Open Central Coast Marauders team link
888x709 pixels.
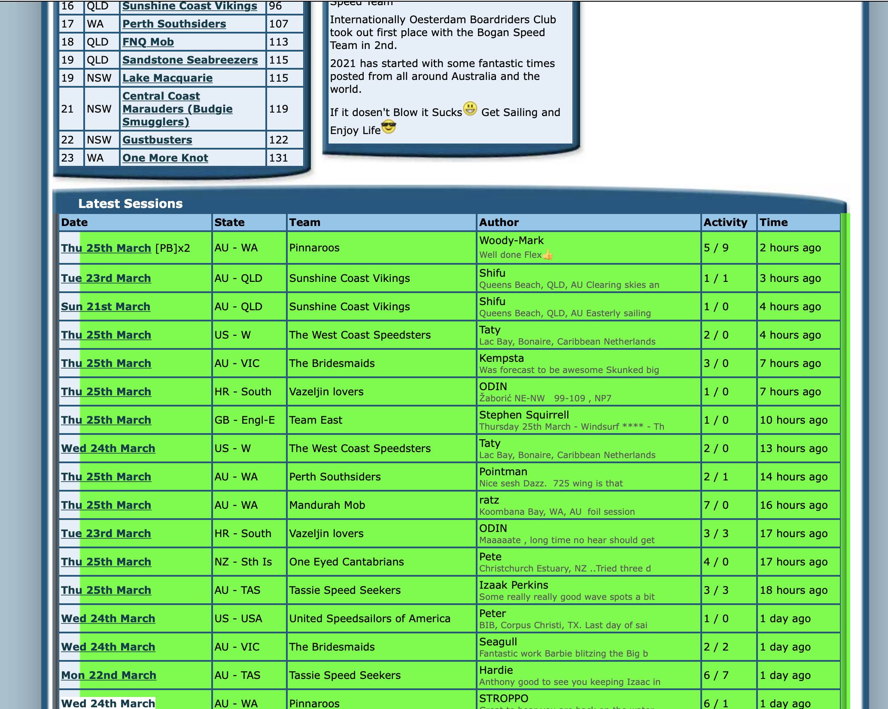pos(177,109)
